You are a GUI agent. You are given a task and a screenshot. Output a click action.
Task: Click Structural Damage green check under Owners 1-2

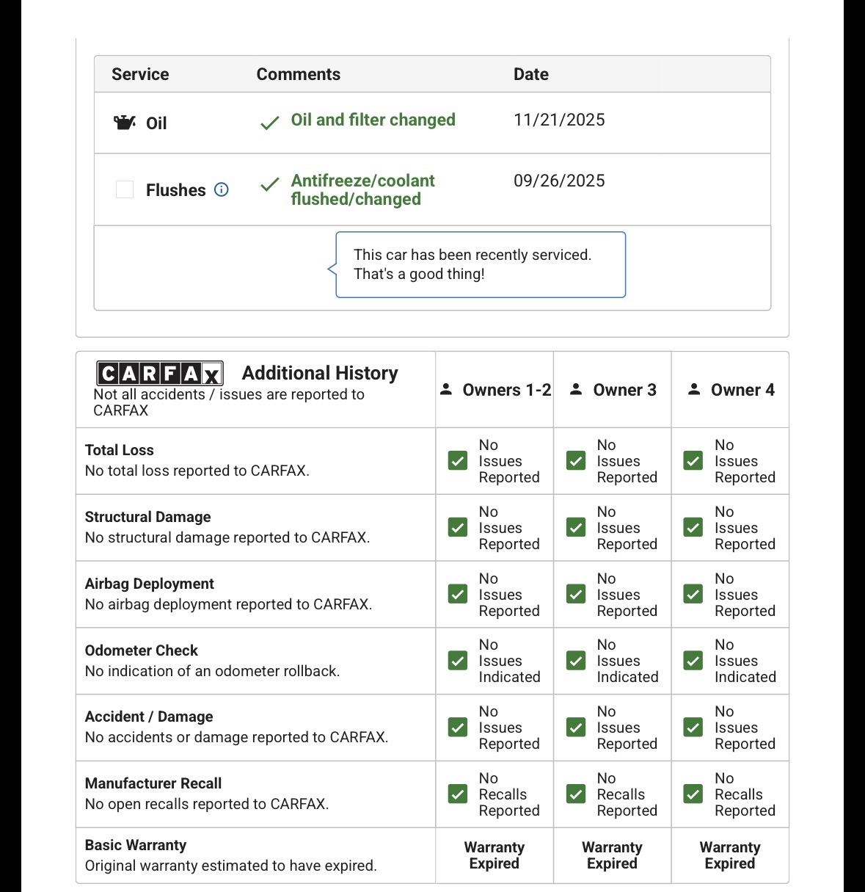pyautogui.click(x=458, y=527)
